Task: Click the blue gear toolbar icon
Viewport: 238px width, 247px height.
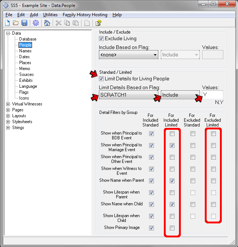Action: tap(36, 23)
